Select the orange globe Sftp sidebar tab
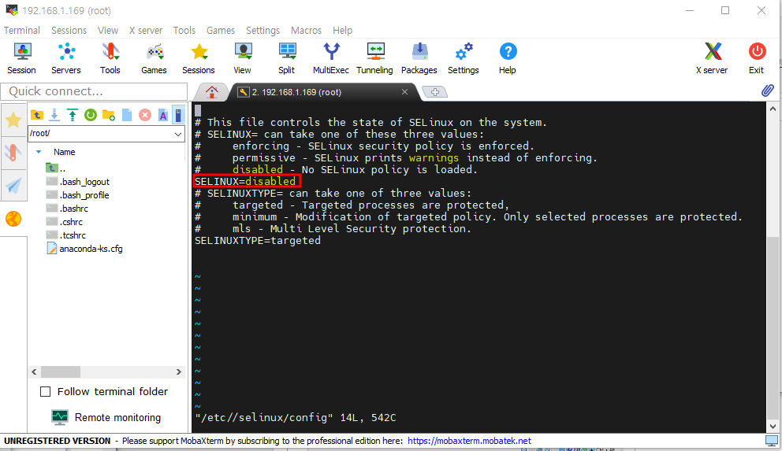Viewport: 782px width, 451px height. 13,219
